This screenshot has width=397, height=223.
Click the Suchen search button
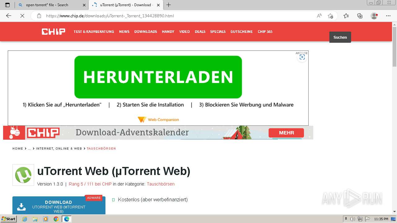pyautogui.click(x=340, y=37)
